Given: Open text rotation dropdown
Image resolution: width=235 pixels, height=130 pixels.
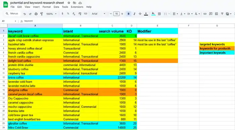Looking at the screenshot, I should click(197, 14).
